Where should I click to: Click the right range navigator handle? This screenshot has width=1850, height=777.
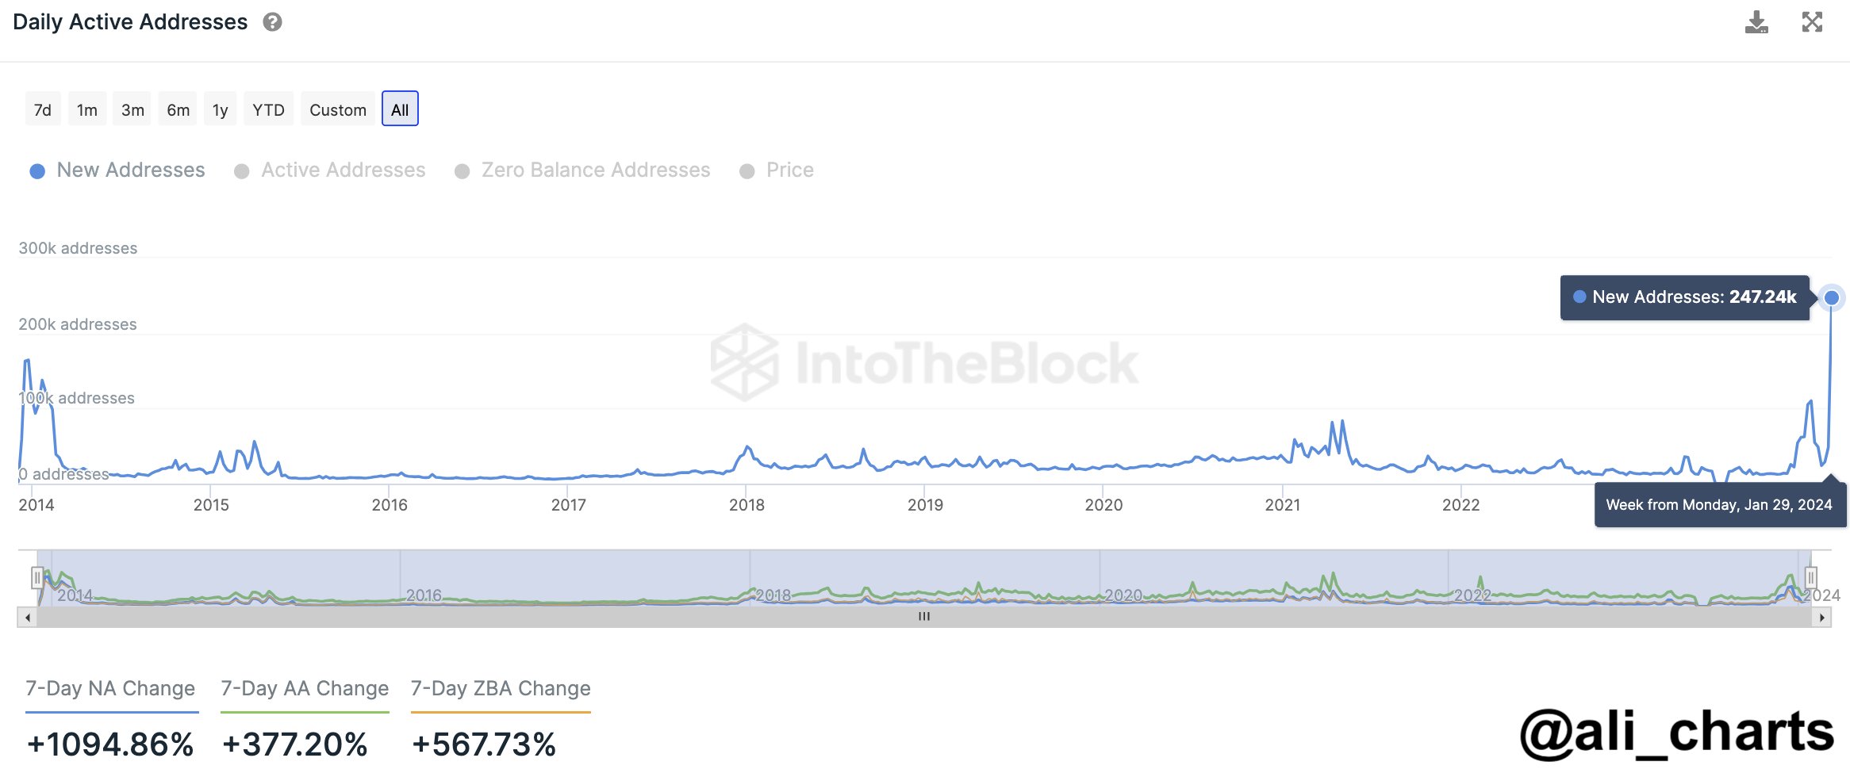[x=1811, y=576]
